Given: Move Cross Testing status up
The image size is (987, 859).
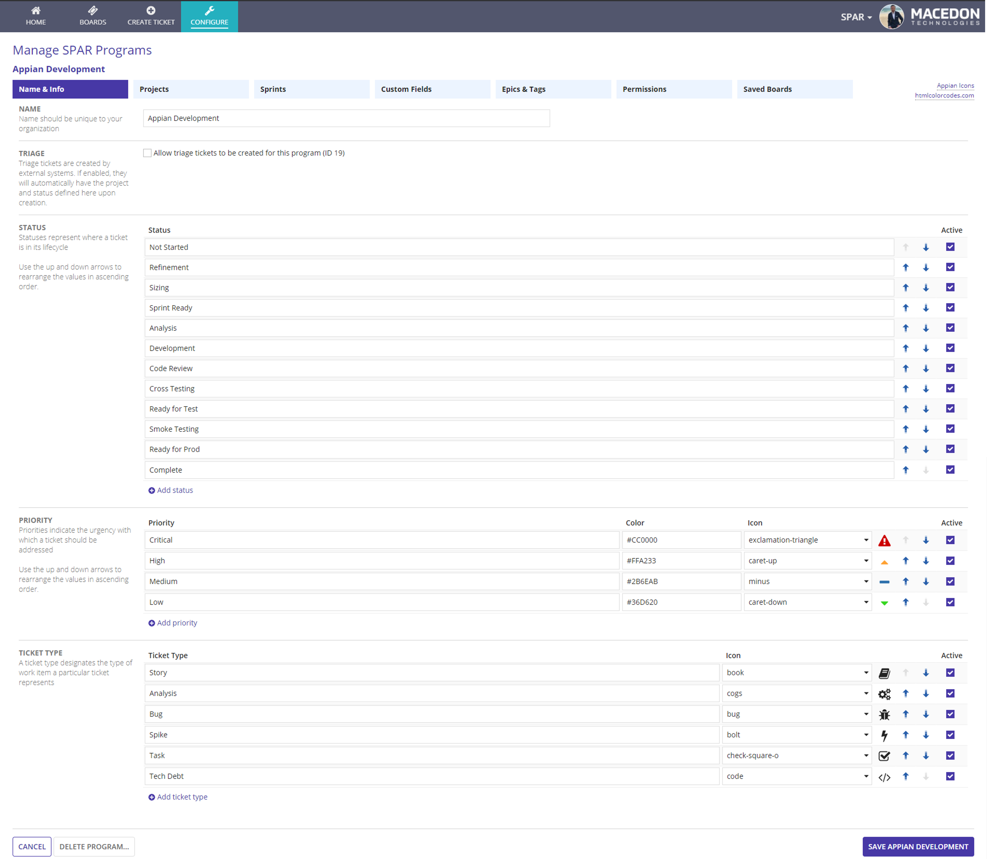Looking at the screenshot, I should [x=906, y=389].
